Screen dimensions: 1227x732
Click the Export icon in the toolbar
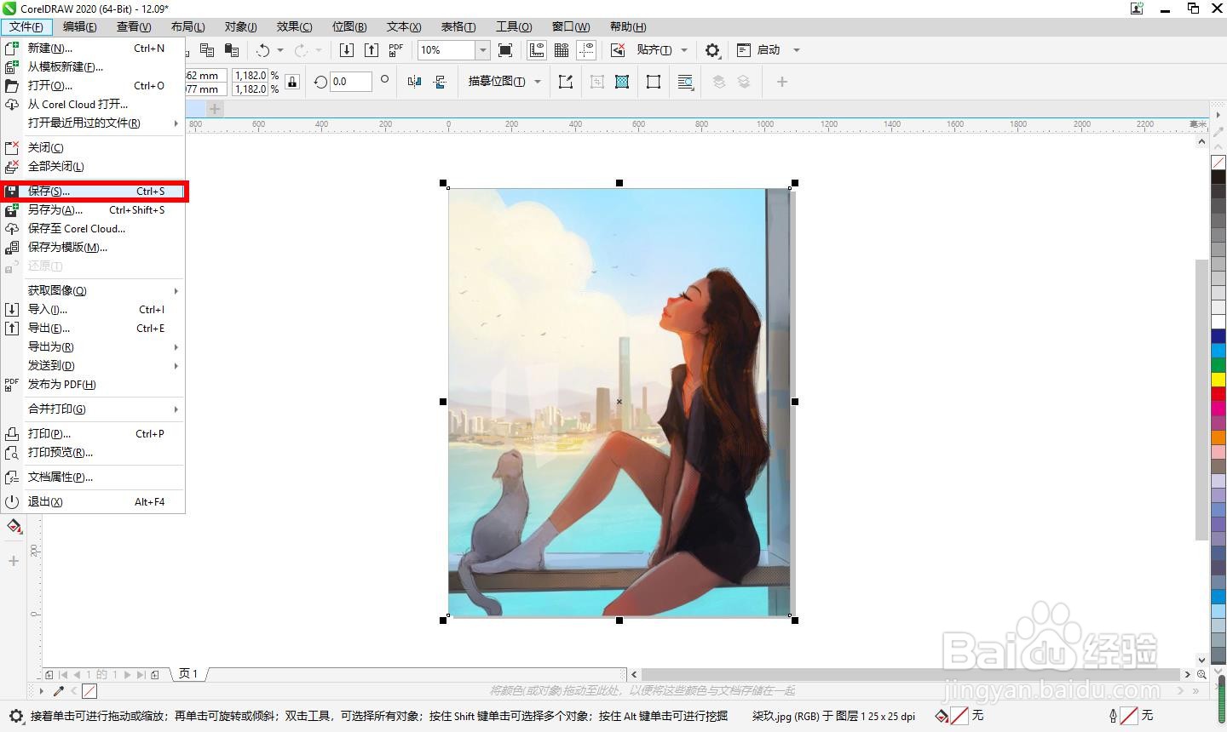click(372, 50)
